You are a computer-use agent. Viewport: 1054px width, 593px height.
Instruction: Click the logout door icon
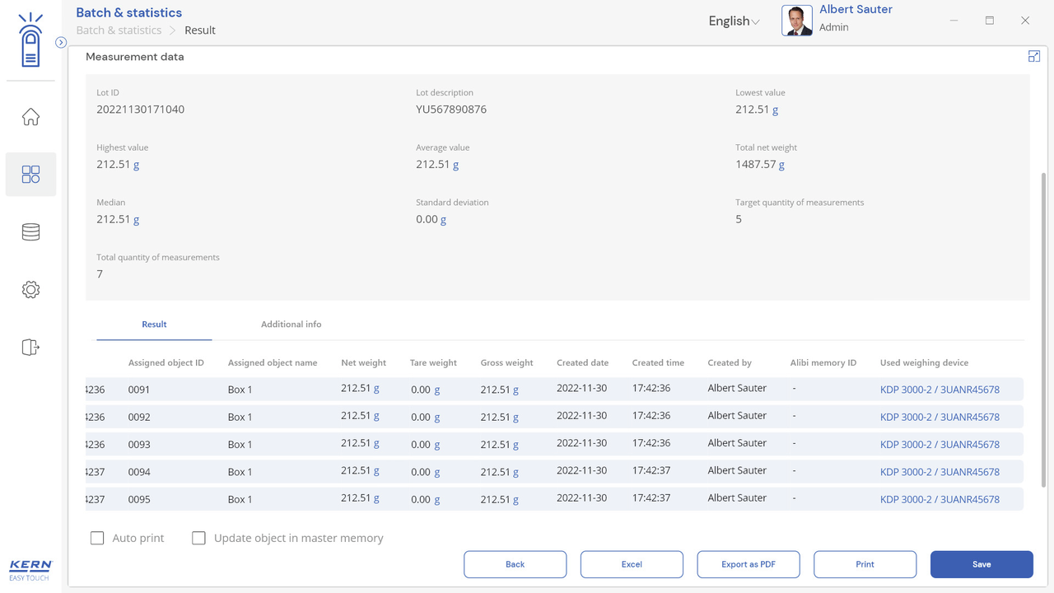click(x=30, y=348)
